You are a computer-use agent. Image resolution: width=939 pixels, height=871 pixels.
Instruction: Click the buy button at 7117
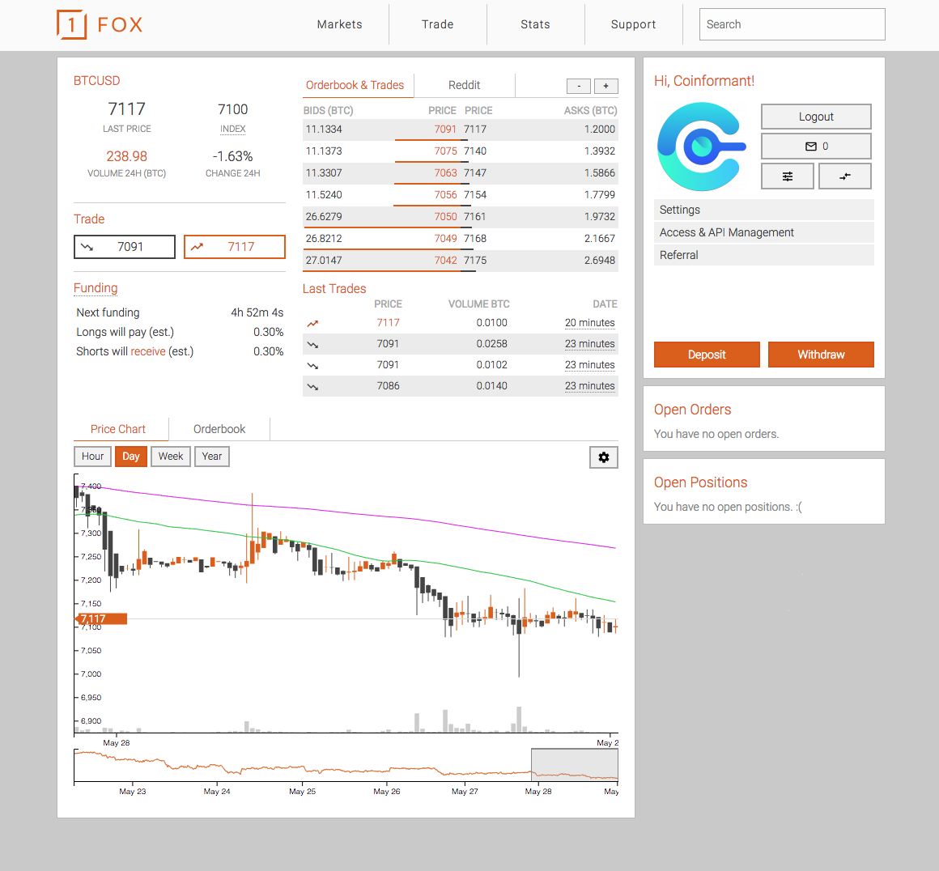235,247
